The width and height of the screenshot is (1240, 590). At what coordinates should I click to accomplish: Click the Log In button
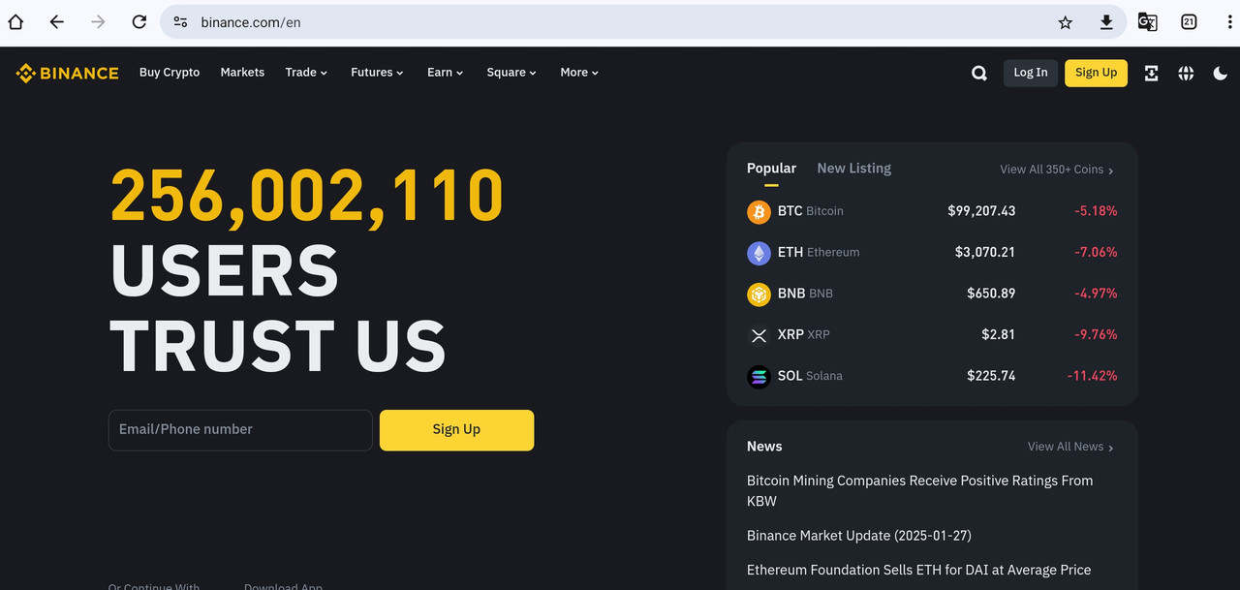click(1031, 73)
